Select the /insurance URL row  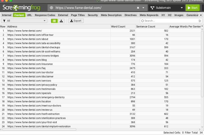100,64
